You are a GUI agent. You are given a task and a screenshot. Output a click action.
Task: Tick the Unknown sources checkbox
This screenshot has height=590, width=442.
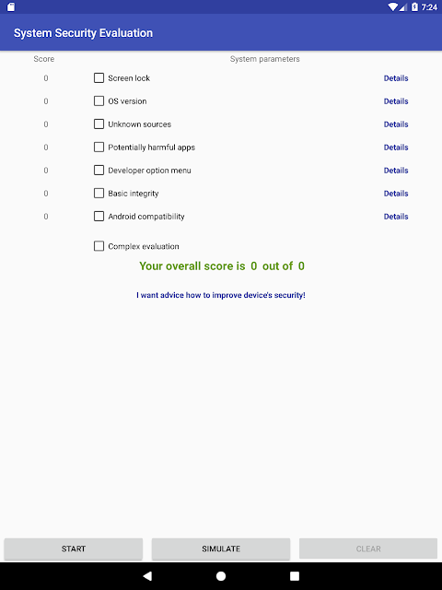click(x=99, y=124)
